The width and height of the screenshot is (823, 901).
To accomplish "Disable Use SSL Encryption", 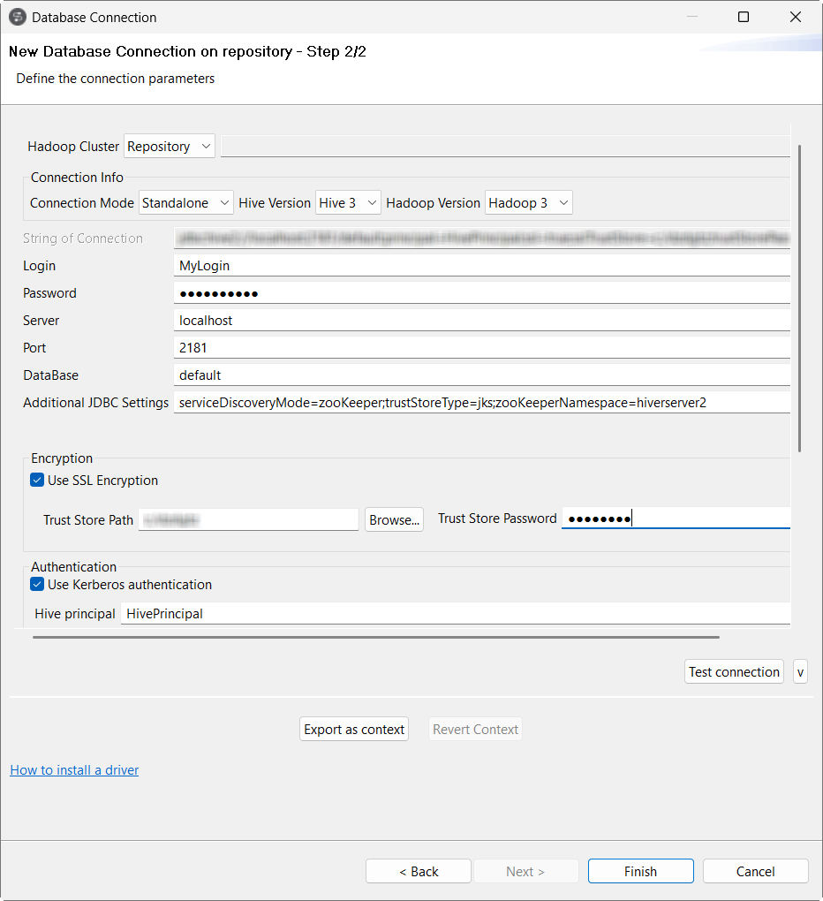I will coord(36,481).
